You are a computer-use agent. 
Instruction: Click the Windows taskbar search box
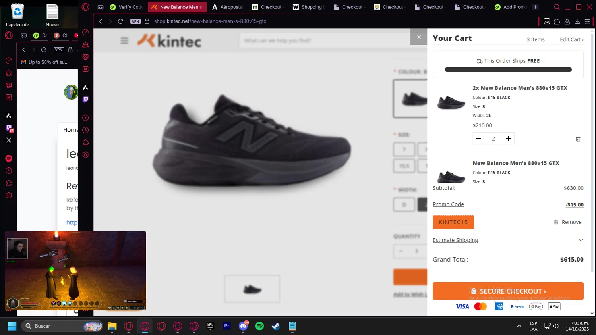[62, 326]
